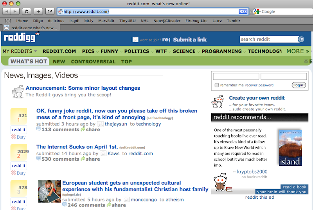Select the reddit.com browser tab
The width and height of the screenshot is (313, 210).
pos(31,28)
